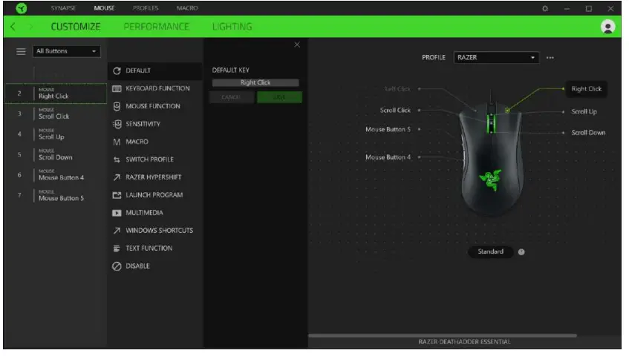Screen dimensions: 629x356
Task: Click the Cancel button
Action: pyautogui.click(x=232, y=97)
